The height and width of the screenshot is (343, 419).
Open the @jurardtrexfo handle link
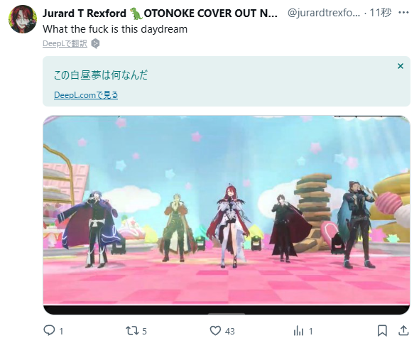324,13
